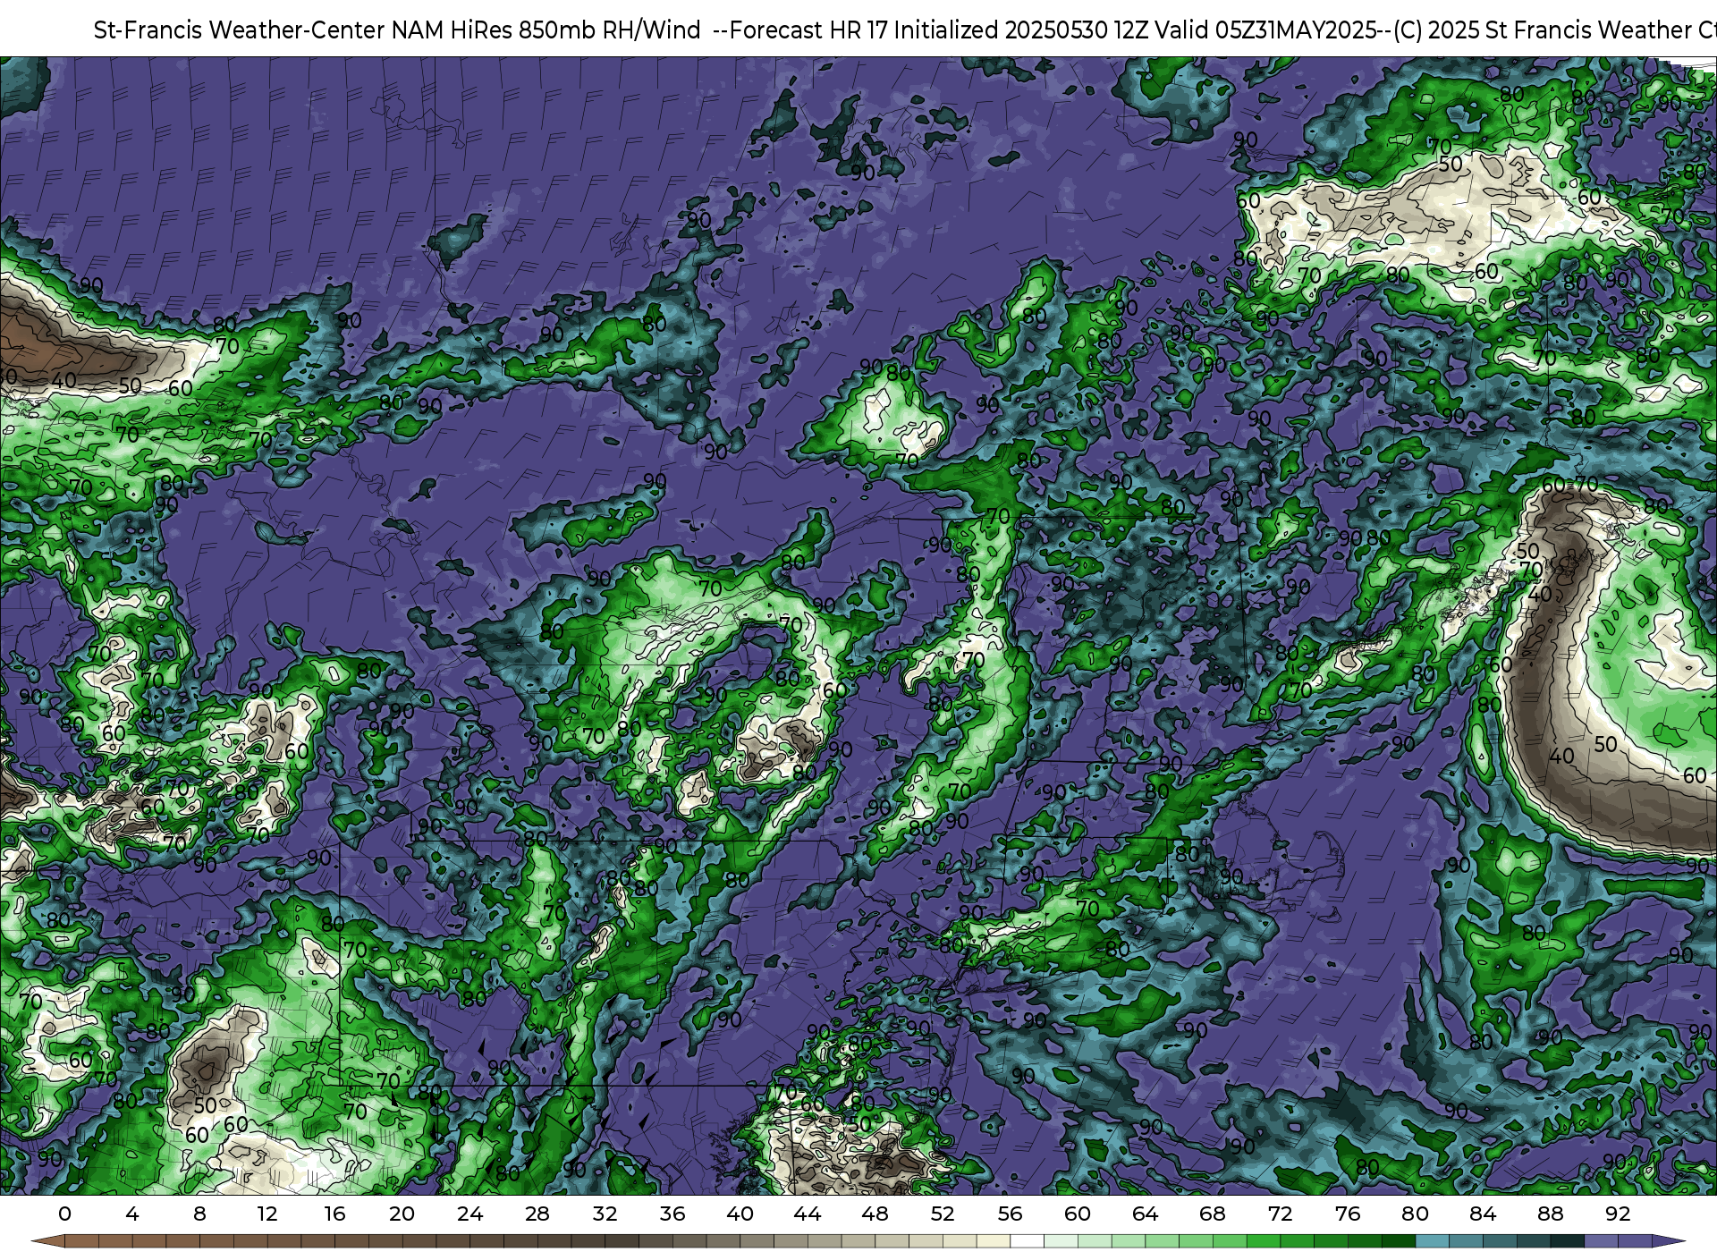Click the colorbar tick label 52
The height and width of the screenshot is (1252, 1717).
943,1214
